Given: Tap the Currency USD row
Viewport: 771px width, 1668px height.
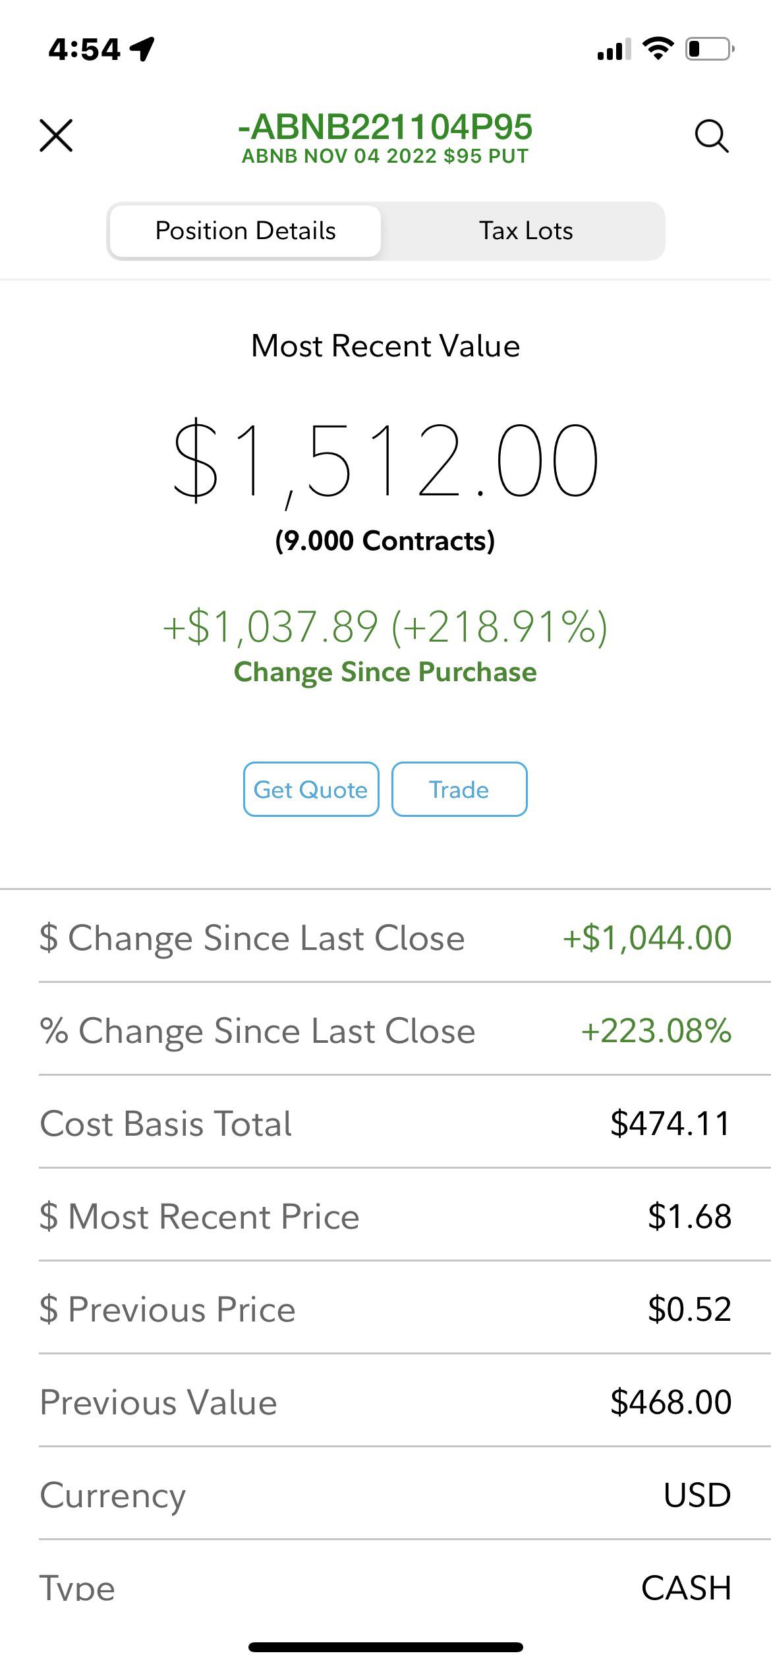Looking at the screenshot, I should click(385, 1495).
